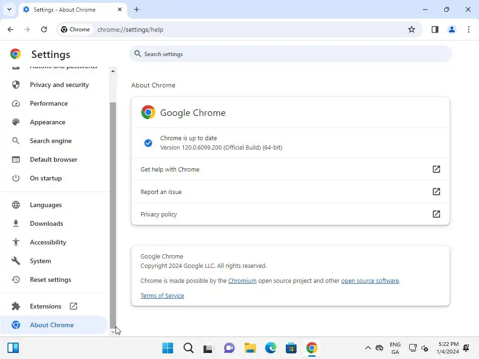The height and width of the screenshot is (359, 479).
Task: Open Windows Start menu
Action: click(x=167, y=348)
